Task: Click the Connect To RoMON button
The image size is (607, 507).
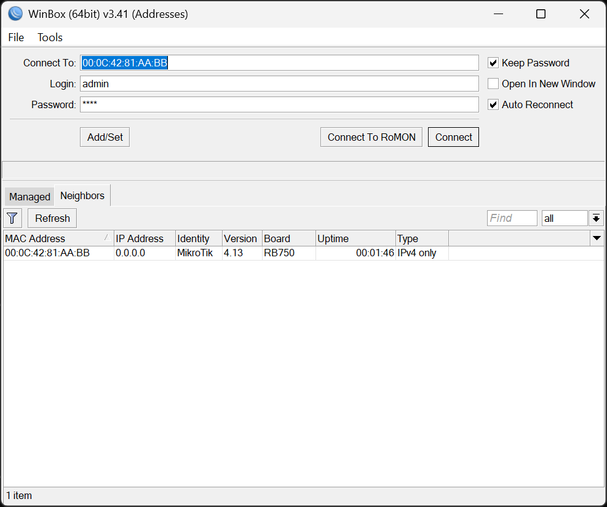Action: 371,136
